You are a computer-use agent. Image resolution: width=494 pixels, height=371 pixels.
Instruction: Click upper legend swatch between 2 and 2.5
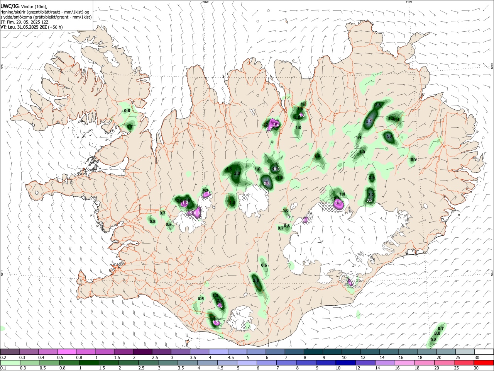coord(142,352)
